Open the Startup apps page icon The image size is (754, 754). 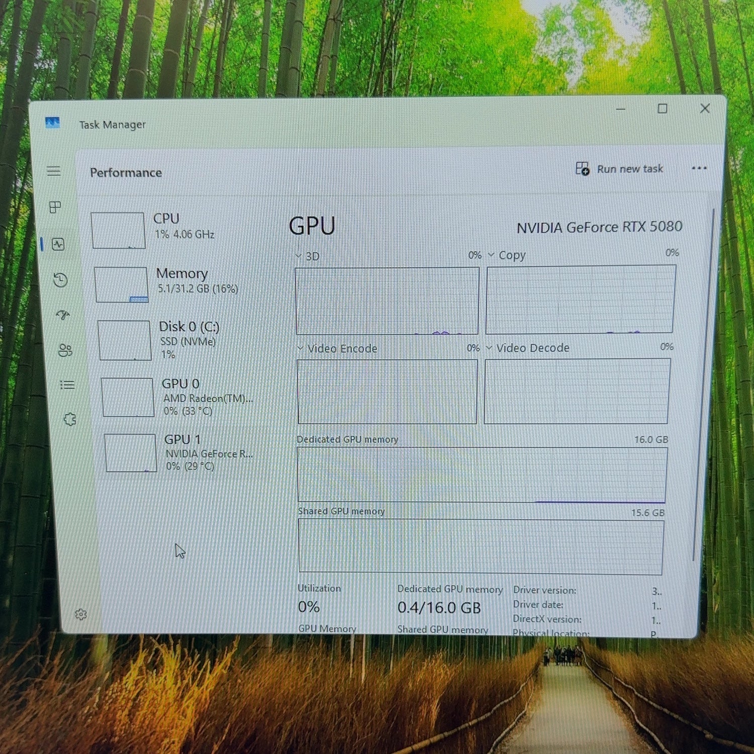[63, 315]
